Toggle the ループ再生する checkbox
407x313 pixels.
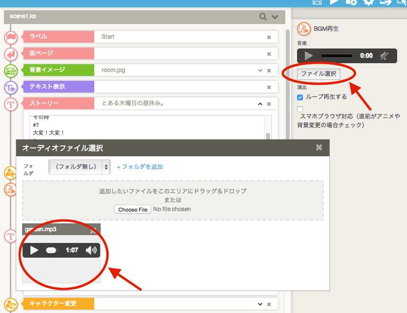(300, 97)
